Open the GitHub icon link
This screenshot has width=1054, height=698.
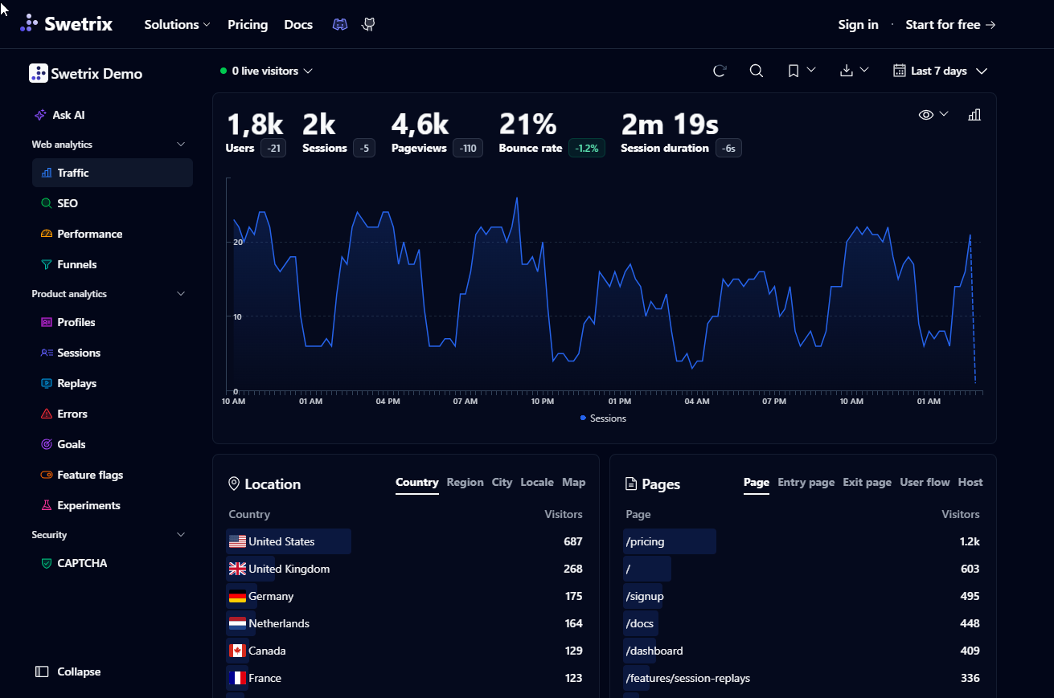369,25
